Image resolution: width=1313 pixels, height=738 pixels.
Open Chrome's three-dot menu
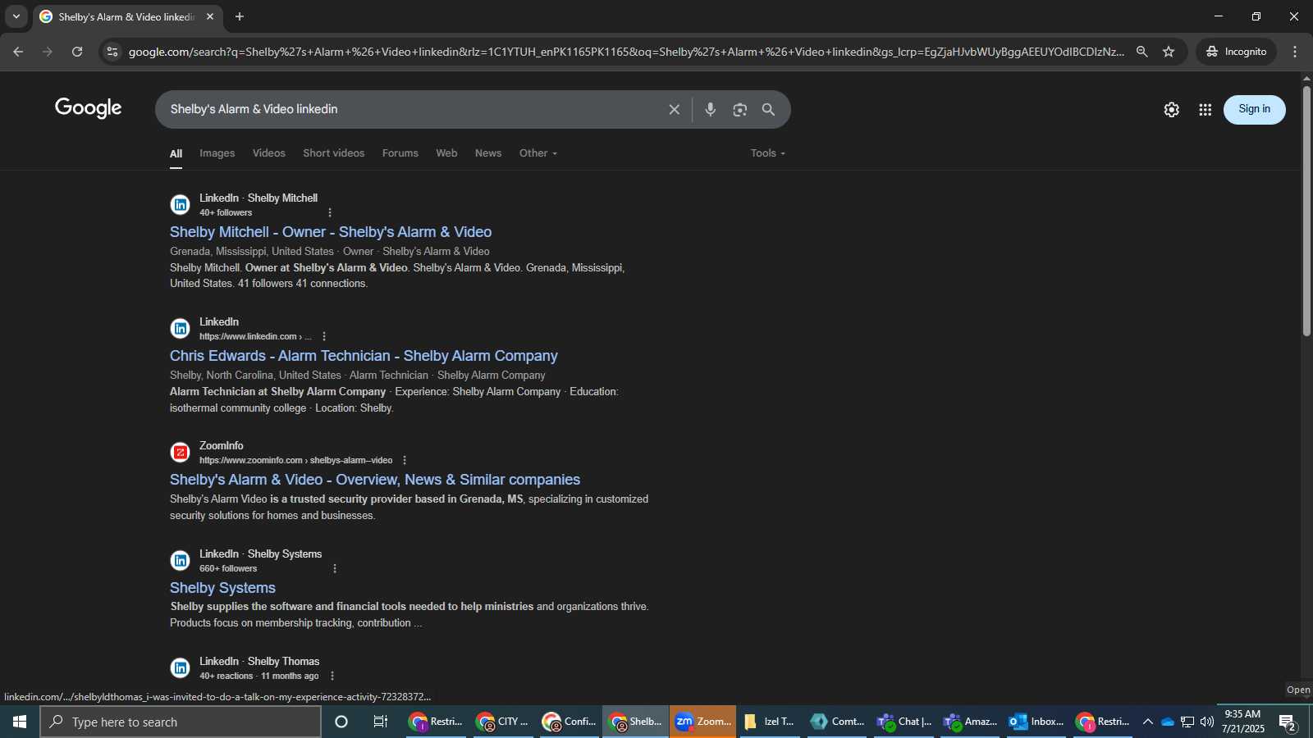click(x=1295, y=52)
